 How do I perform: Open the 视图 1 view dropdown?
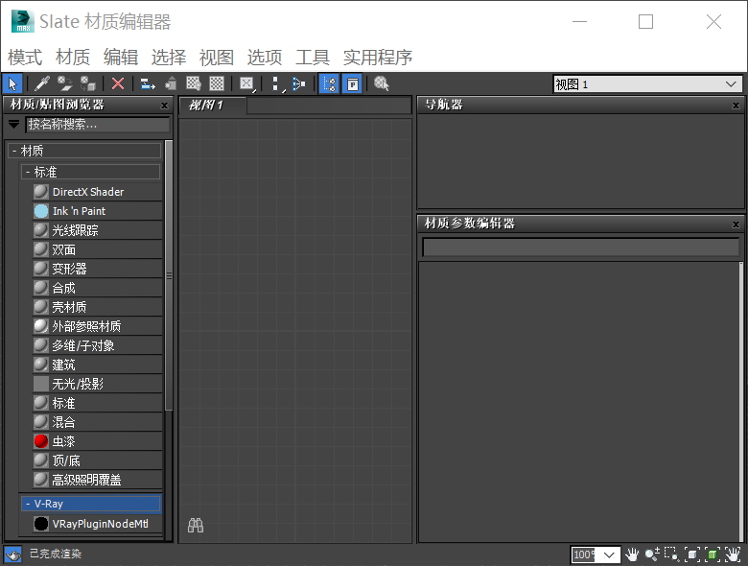[647, 84]
